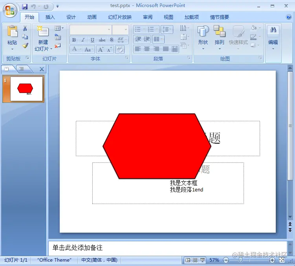Fit slide to current window

[x=282, y=260]
